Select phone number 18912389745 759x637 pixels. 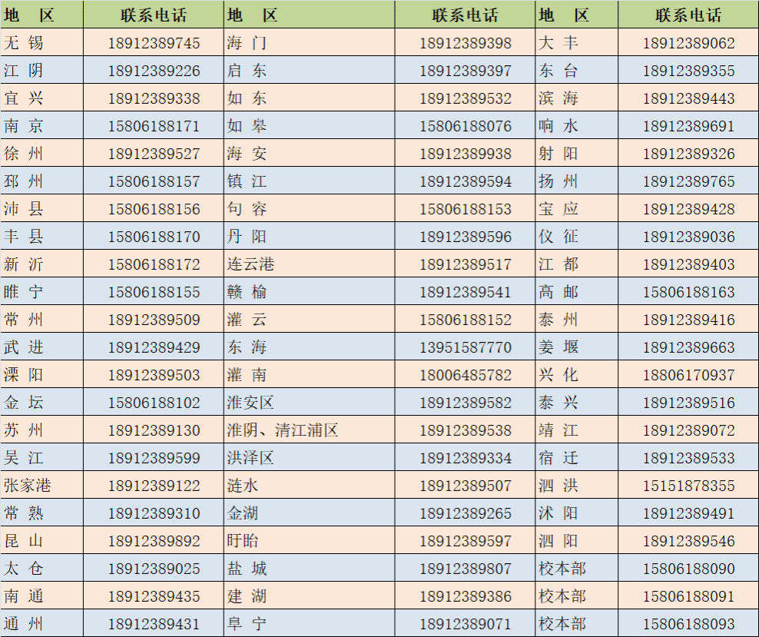154,43
